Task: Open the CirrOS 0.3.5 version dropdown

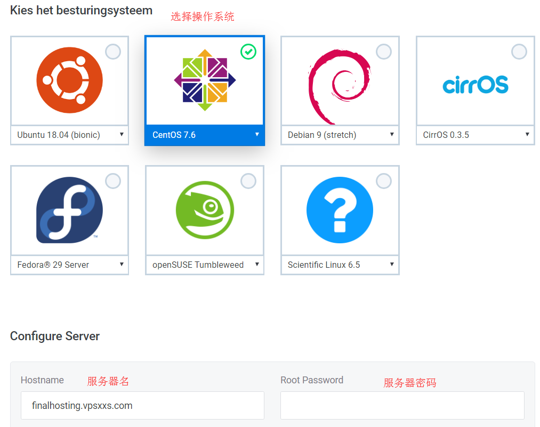Action: click(x=475, y=135)
